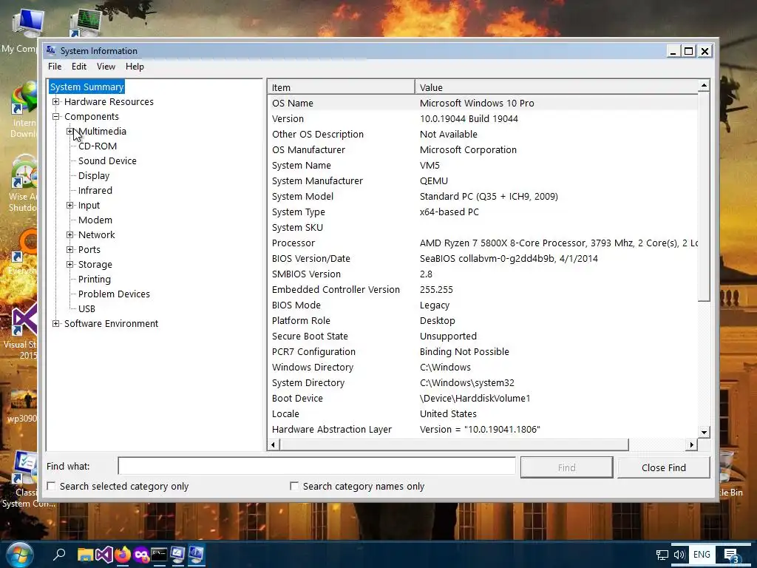
Task: Expand the Software Environment node
Action: [56, 324]
